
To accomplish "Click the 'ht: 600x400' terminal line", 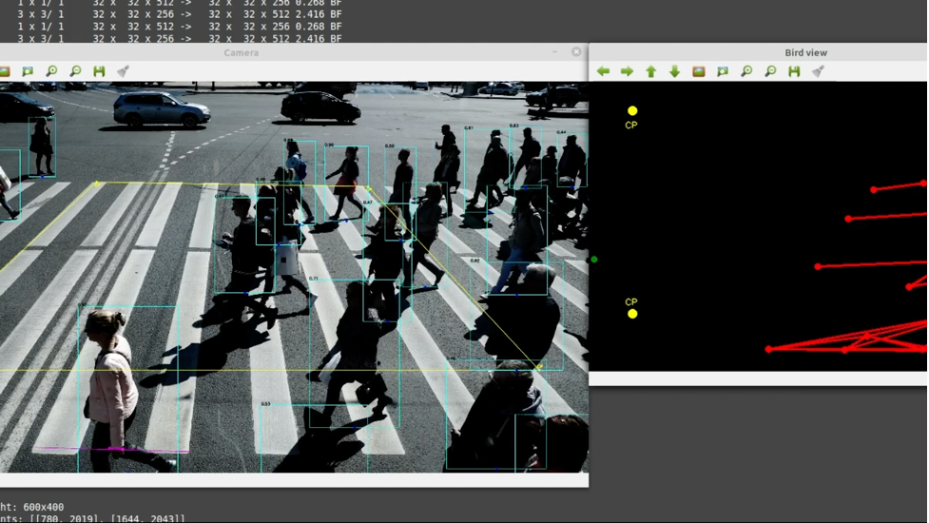I will pyautogui.click(x=32, y=507).
